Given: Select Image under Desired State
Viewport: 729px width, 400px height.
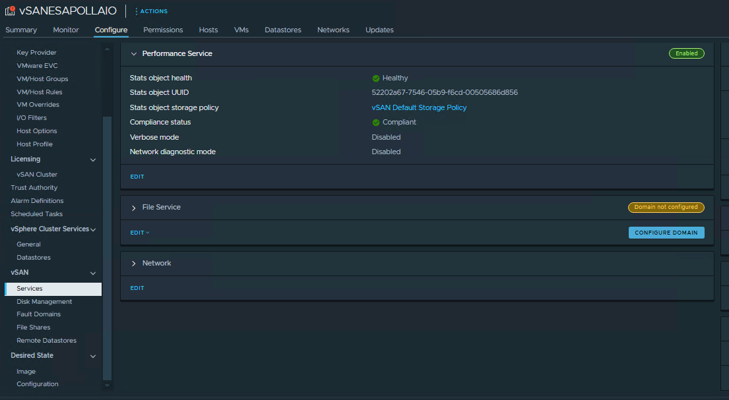Looking at the screenshot, I should click(x=26, y=371).
